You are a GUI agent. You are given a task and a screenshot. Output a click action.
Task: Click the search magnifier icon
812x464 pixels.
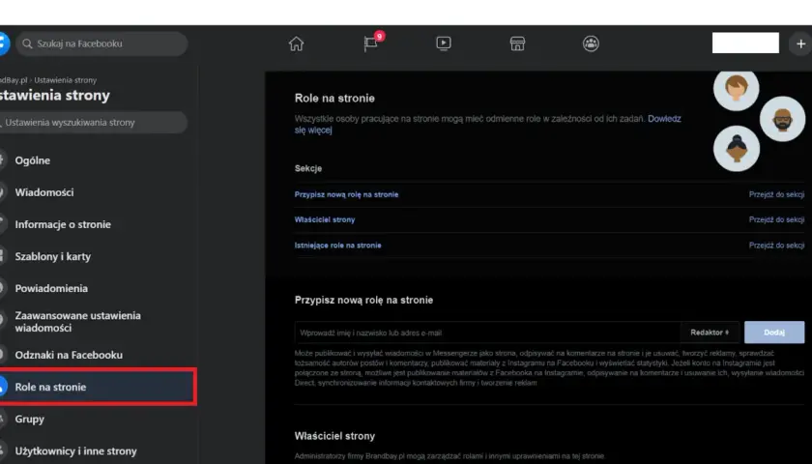tap(27, 43)
